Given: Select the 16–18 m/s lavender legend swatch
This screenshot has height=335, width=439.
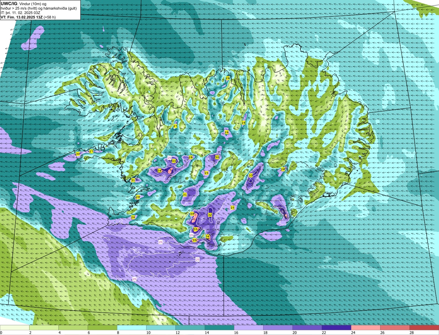Looking at the screenshot, I should tap(249, 327).
